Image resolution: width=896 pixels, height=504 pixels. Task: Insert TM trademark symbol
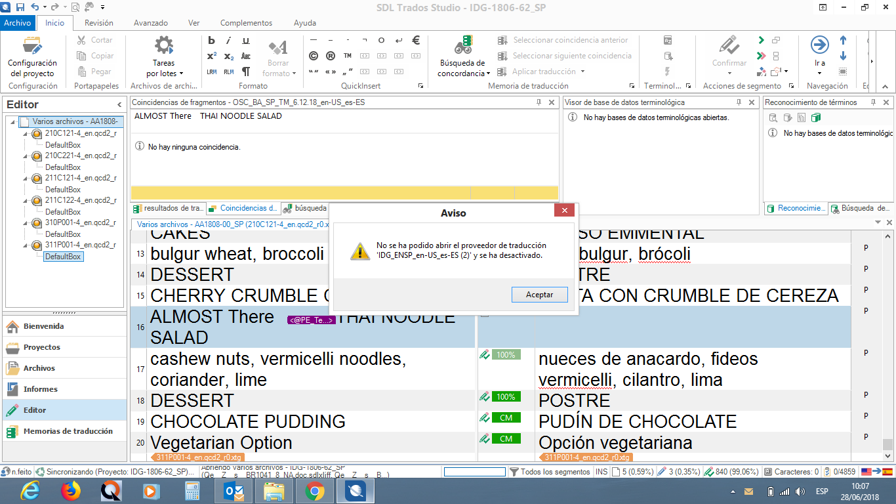(x=348, y=56)
